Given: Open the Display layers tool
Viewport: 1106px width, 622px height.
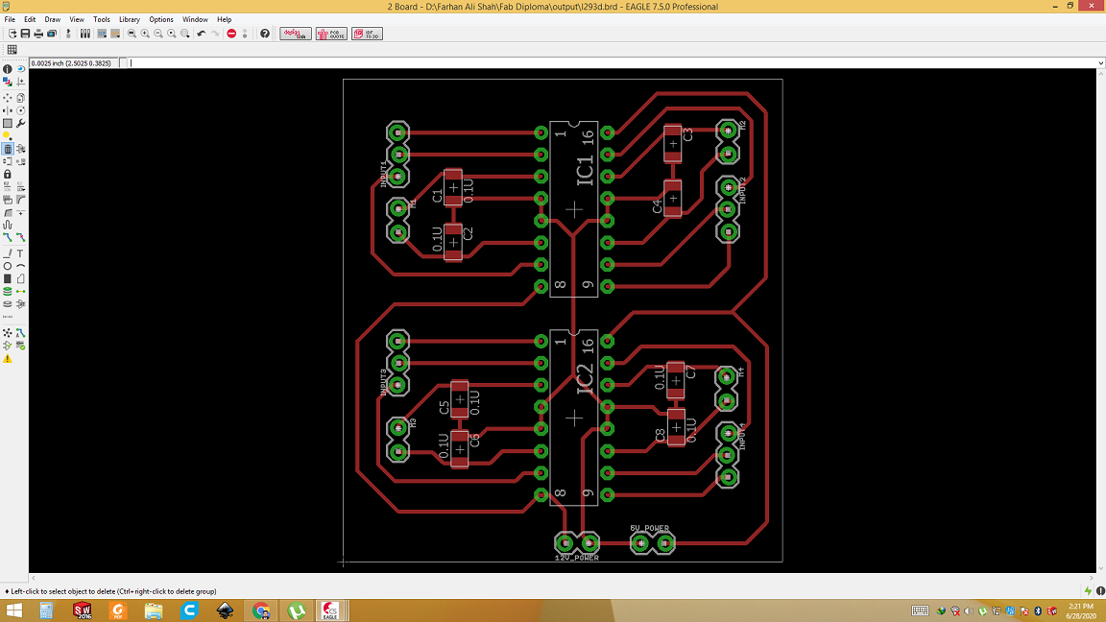Looking at the screenshot, I should pyautogui.click(x=7, y=82).
